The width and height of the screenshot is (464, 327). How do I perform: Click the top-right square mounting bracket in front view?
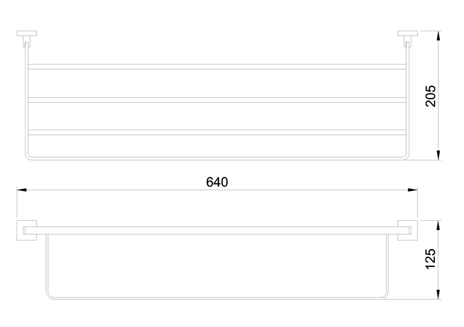tap(407, 33)
